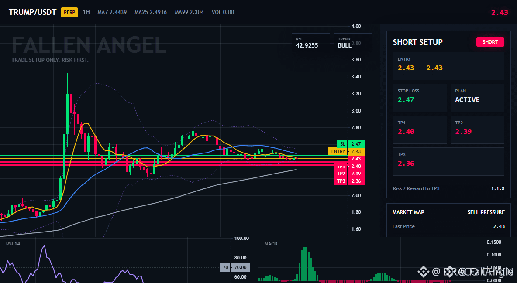Click the green SL 2.47 chart tag
517x283 pixels.
pos(351,144)
